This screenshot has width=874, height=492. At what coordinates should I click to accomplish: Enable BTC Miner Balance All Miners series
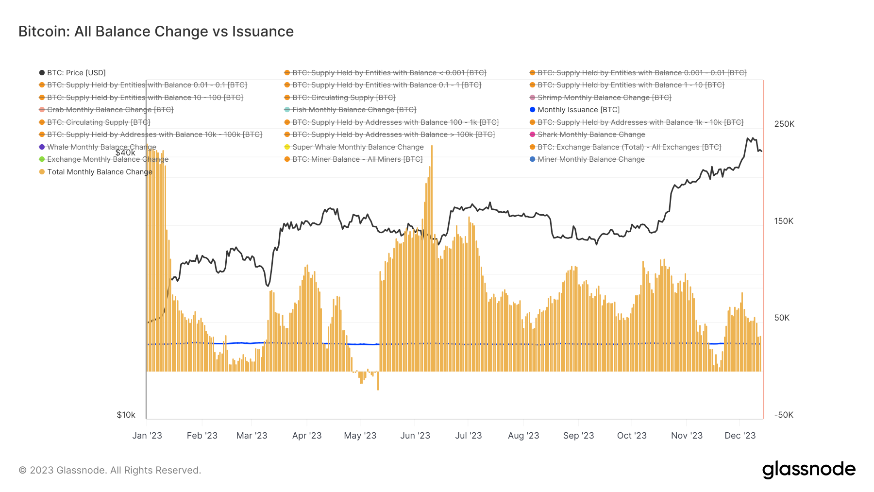[x=357, y=159]
